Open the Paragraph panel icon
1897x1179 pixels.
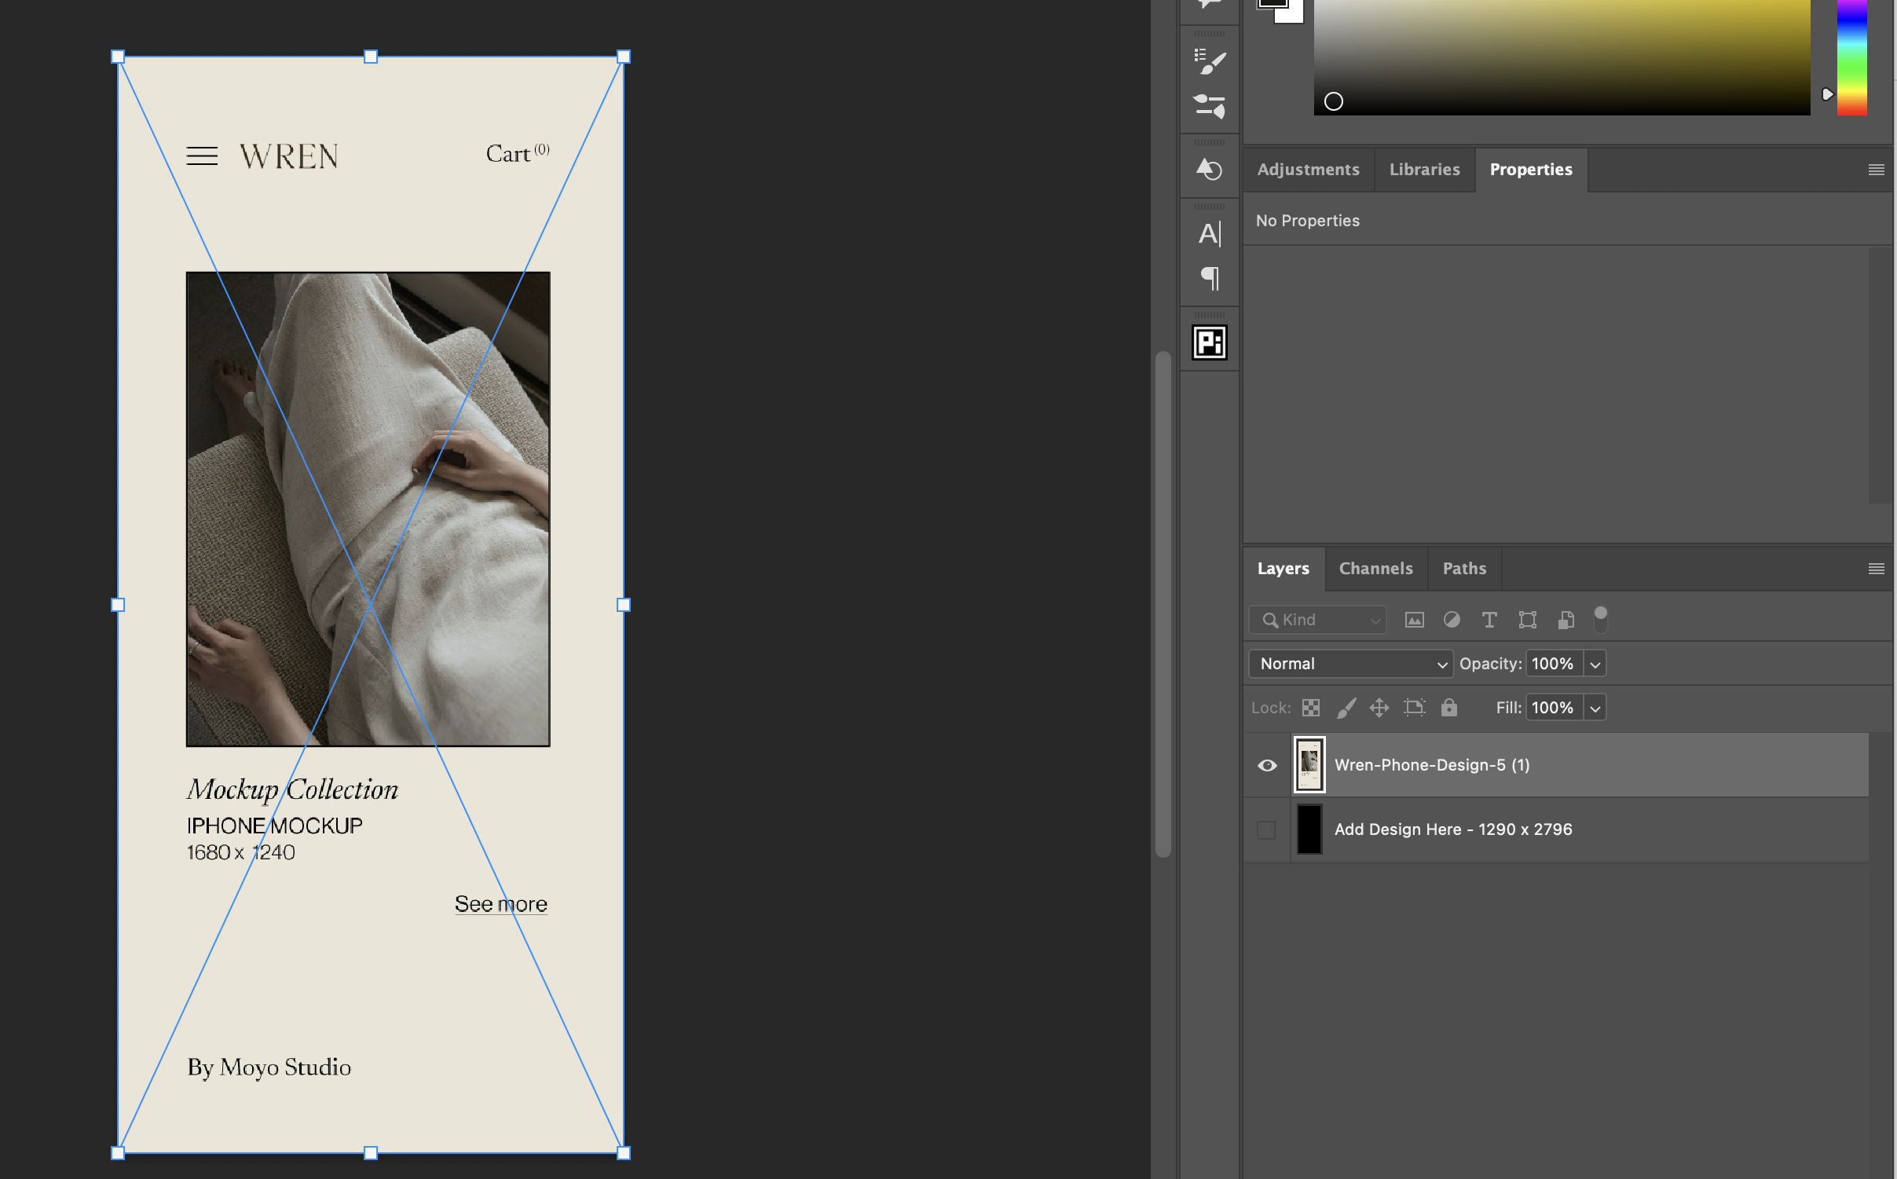(x=1209, y=278)
